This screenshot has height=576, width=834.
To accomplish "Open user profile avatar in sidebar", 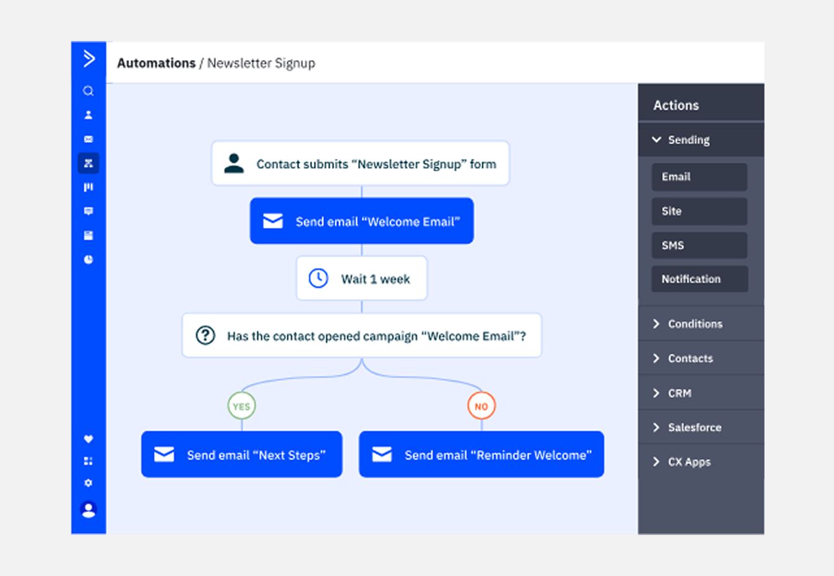I will click(x=89, y=510).
